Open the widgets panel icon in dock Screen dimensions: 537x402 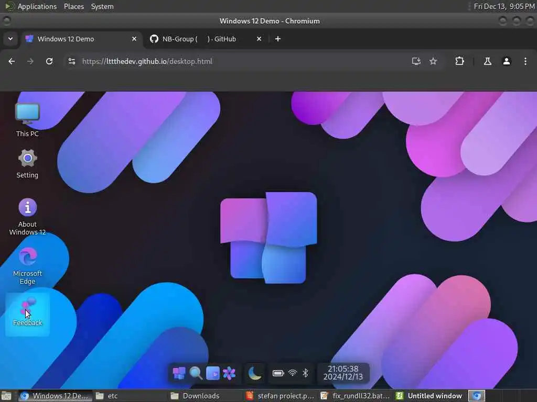click(x=212, y=373)
